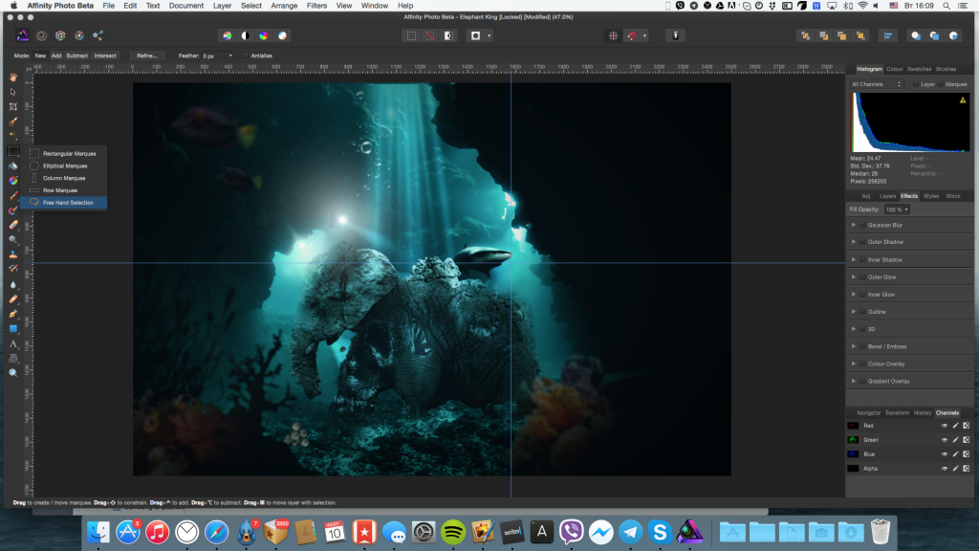Set selection mode to Subtract
This screenshot has height=551, width=979.
coord(77,55)
